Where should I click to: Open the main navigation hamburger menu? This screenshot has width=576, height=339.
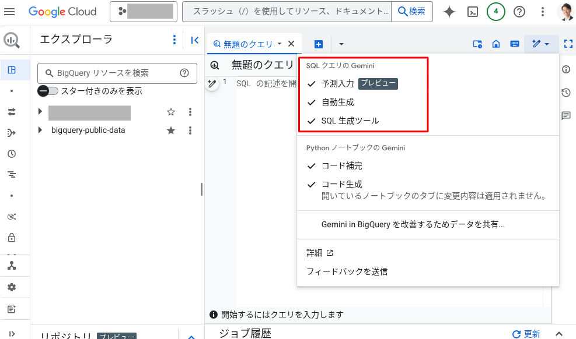[9, 12]
